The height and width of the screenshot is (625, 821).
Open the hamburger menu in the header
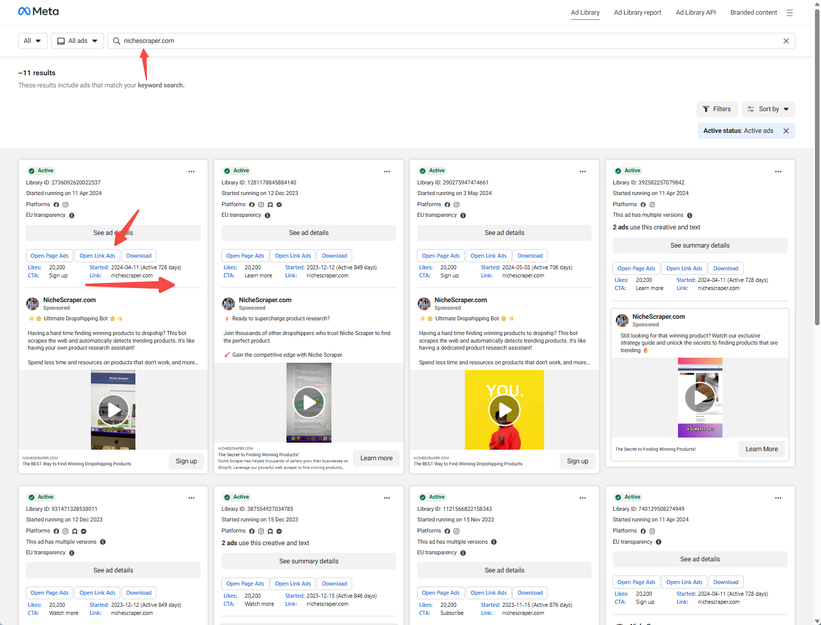[790, 13]
